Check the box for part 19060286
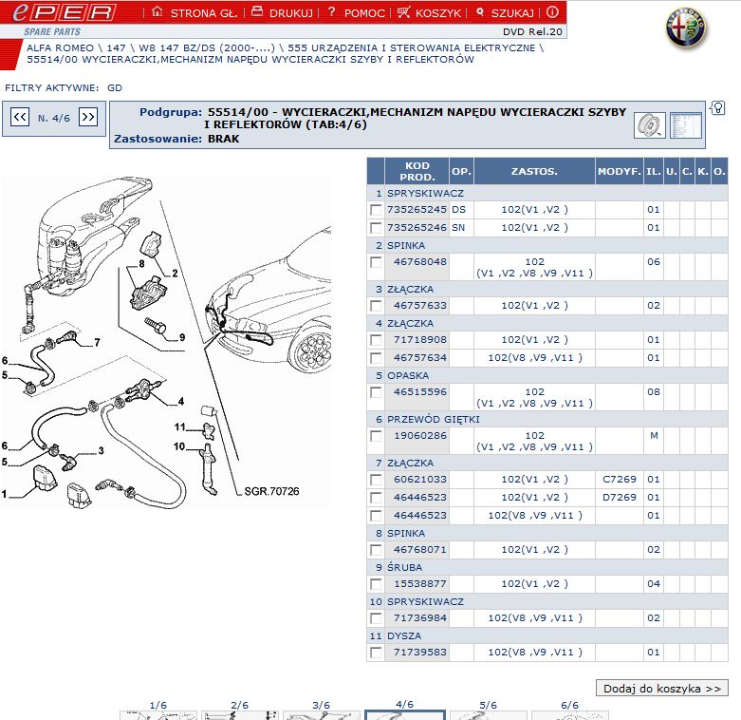The image size is (741, 720). click(376, 436)
